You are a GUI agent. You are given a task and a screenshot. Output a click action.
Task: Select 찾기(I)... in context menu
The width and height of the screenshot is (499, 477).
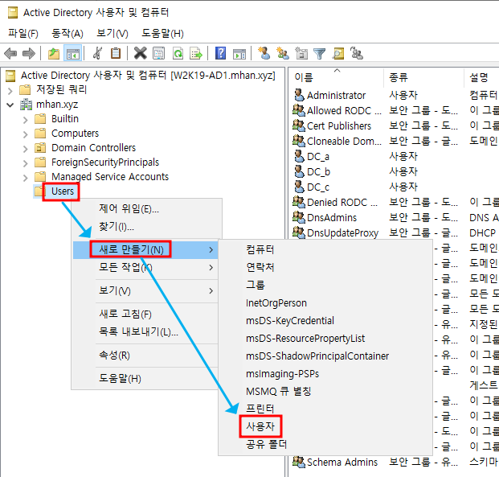pyautogui.click(x=146, y=227)
